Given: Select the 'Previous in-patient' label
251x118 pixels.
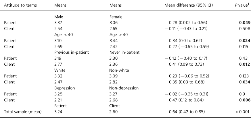Looking at the screenshot, I should pos(69,53).
